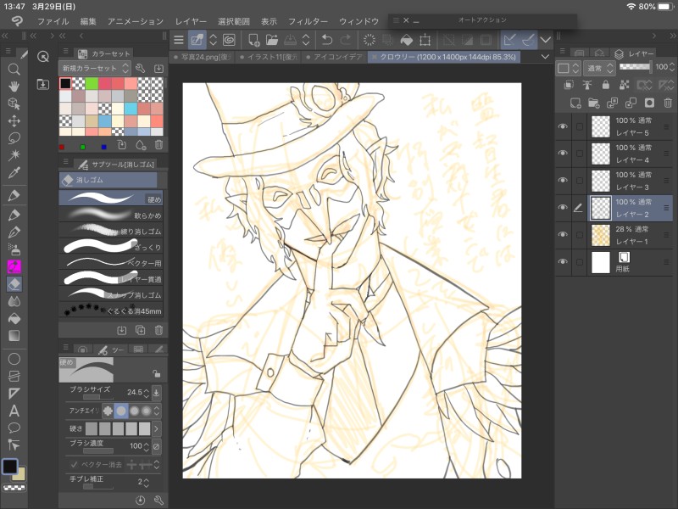This screenshot has height=509, width=678.
Task: Open the blending mode 通常 dropdown
Action: click(599, 68)
